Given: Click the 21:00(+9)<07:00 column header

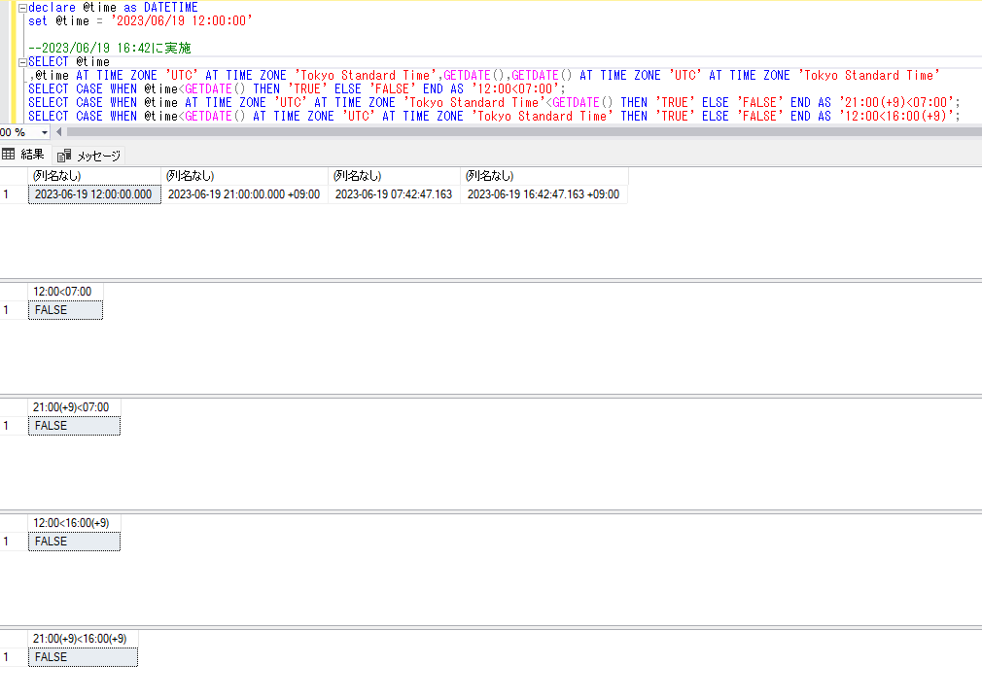Looking at the screenshot, I should tap(74, 407).
